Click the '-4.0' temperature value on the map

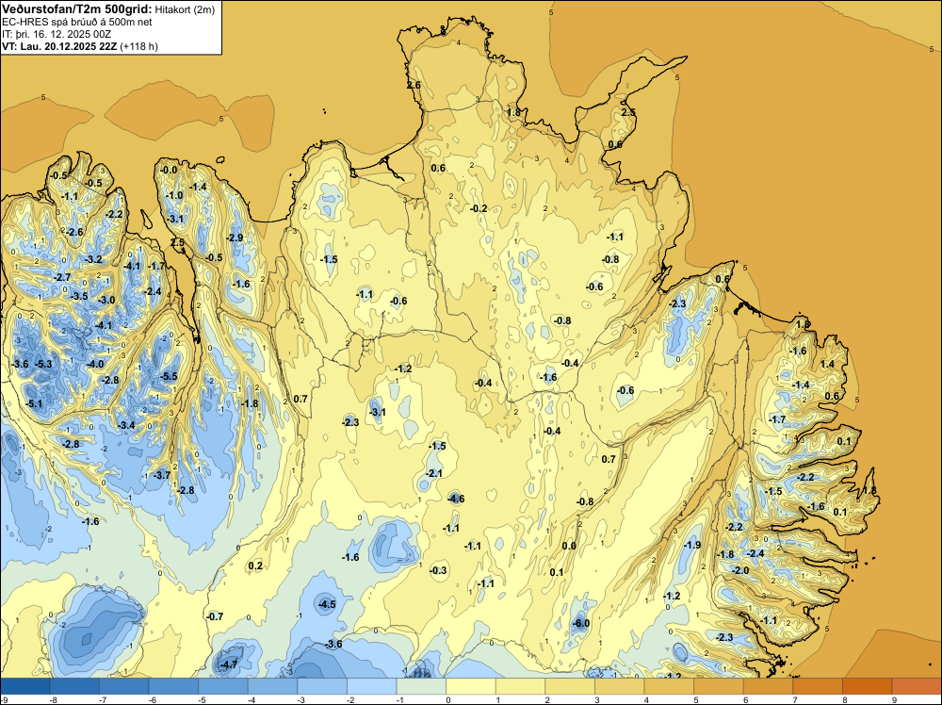[95, 364]
